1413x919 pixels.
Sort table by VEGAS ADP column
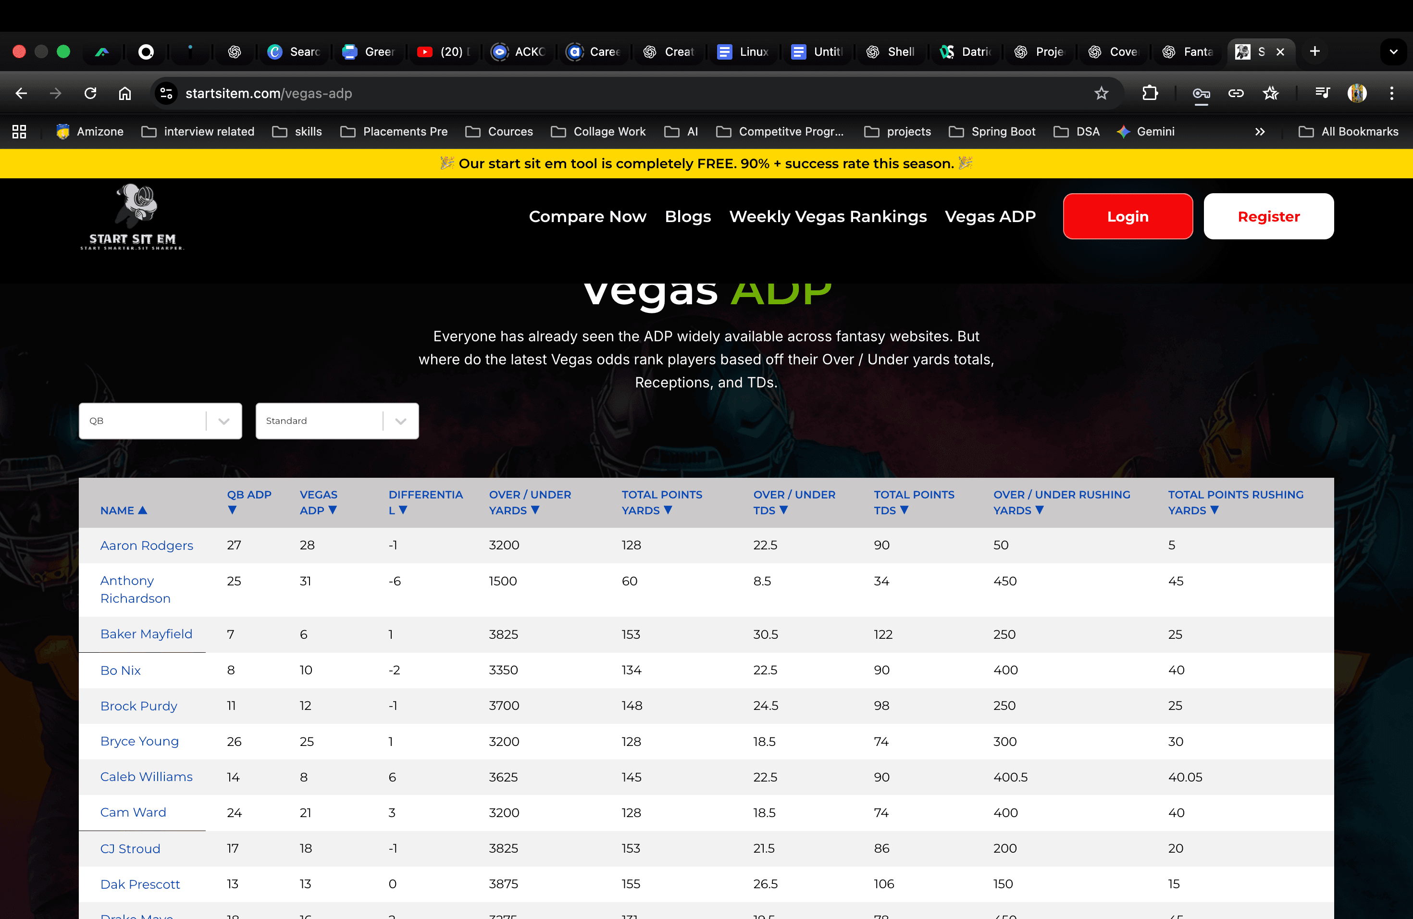click(x=319, y=502)
